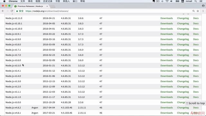Open the 其他人 menu
The width and height of the screenshot is (206, 116).
[66, 1]
